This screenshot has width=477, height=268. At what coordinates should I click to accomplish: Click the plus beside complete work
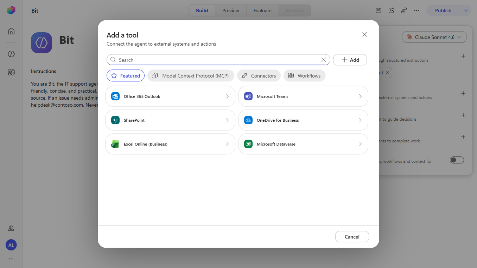pos(463,137)
